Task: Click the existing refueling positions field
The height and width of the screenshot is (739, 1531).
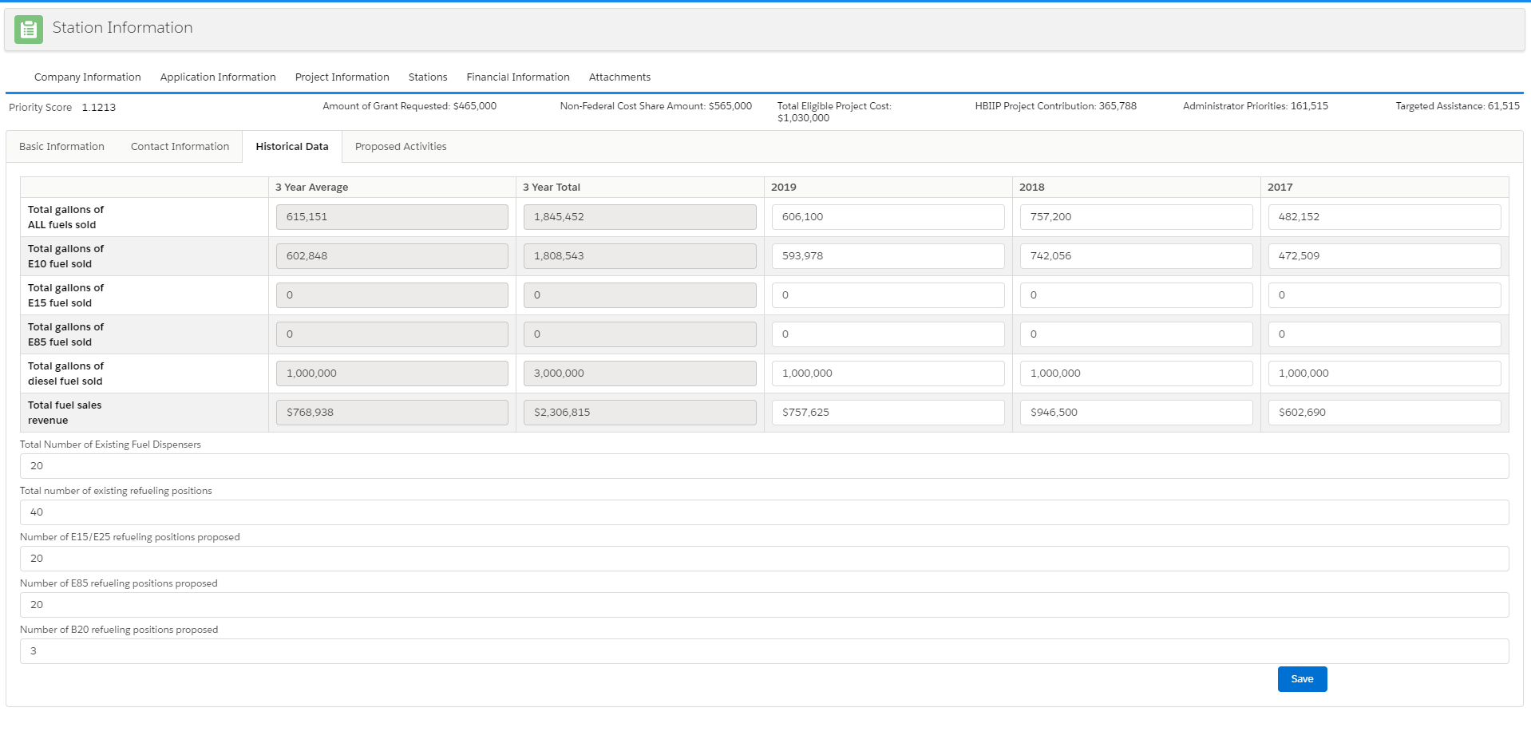Action: point(763,512)
